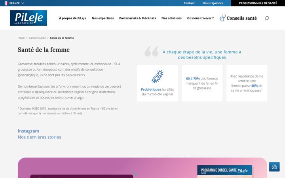
Task: Click the bacteria probiotics icon
Action: pos(158,76)
